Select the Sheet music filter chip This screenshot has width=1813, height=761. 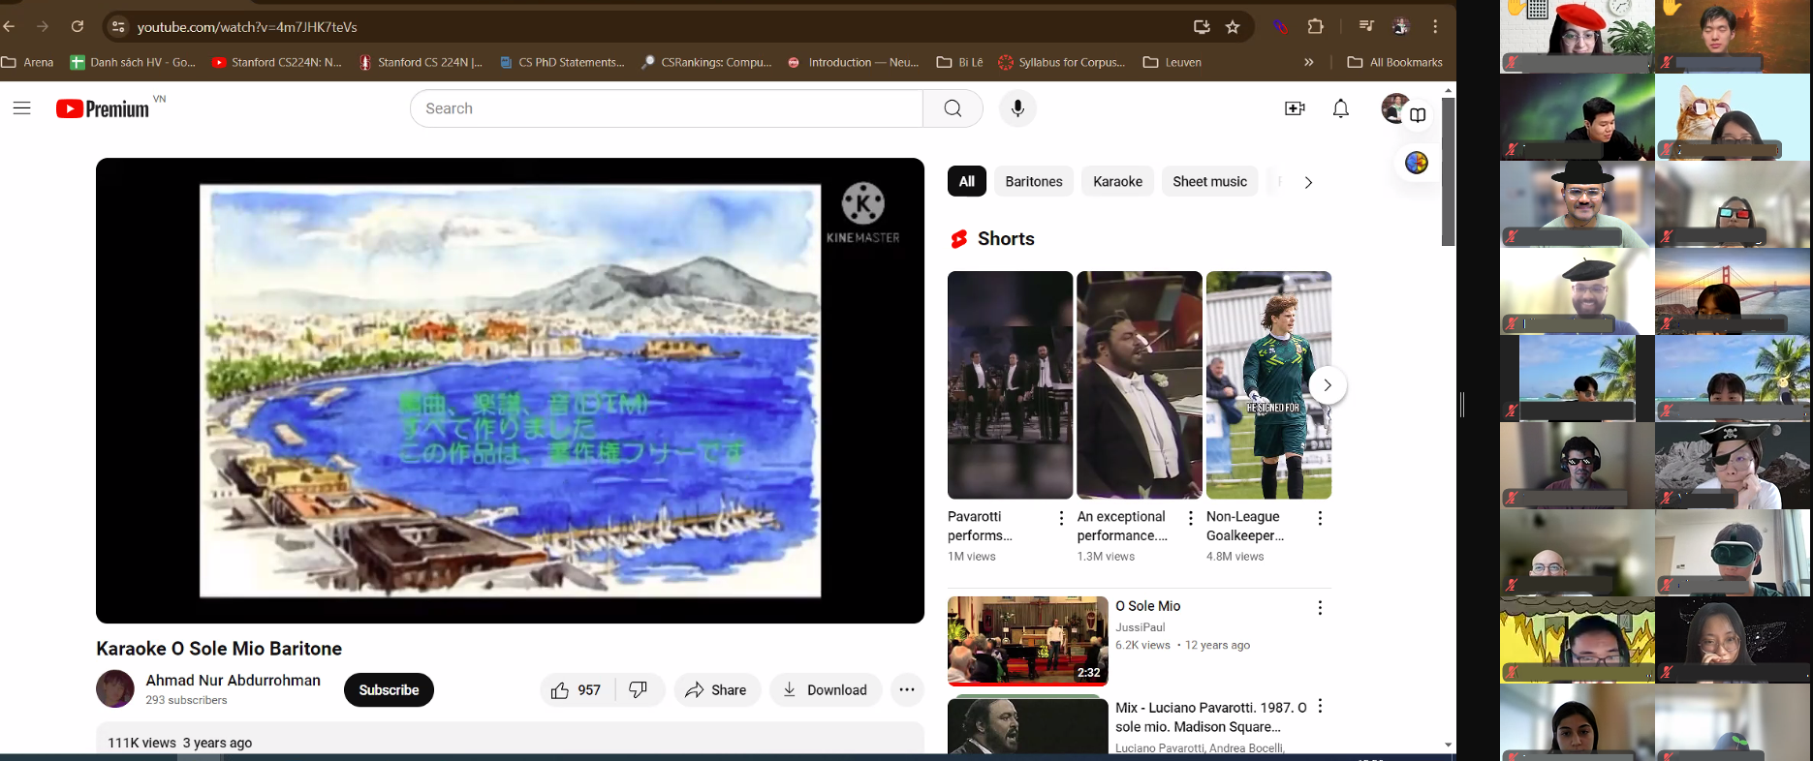pyautogui.click(x=1209, y=181)
